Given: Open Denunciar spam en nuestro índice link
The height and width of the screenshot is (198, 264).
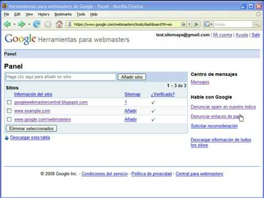Looking at the screenshot, I should coord(223,107).
